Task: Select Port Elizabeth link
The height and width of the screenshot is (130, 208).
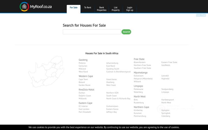Action: pos(85,112)
